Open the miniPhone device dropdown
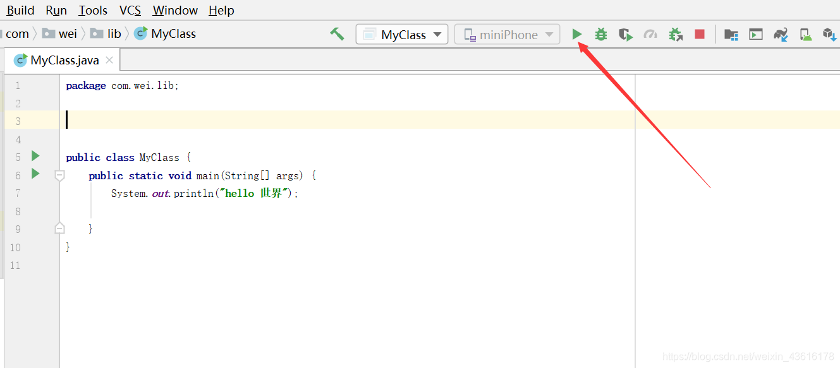The image size is (840, 368). [x=507, y=34]
